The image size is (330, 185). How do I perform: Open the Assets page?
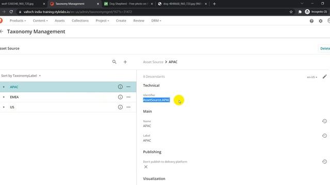pyautogui.click(x=60, y=21)
